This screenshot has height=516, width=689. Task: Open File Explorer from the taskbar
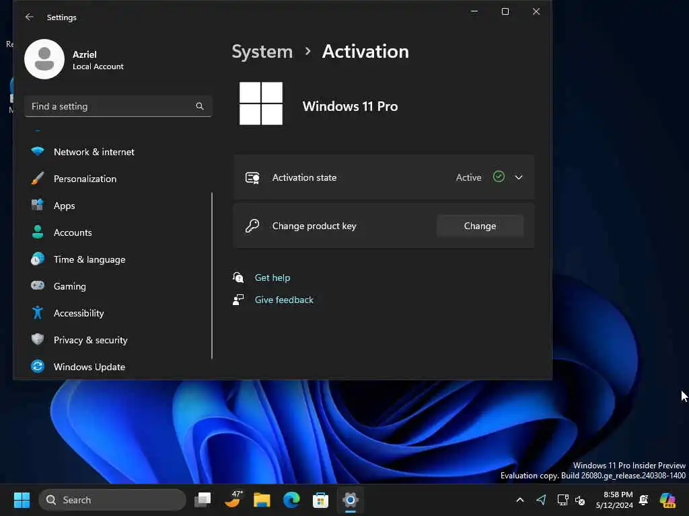pos(262,500)
